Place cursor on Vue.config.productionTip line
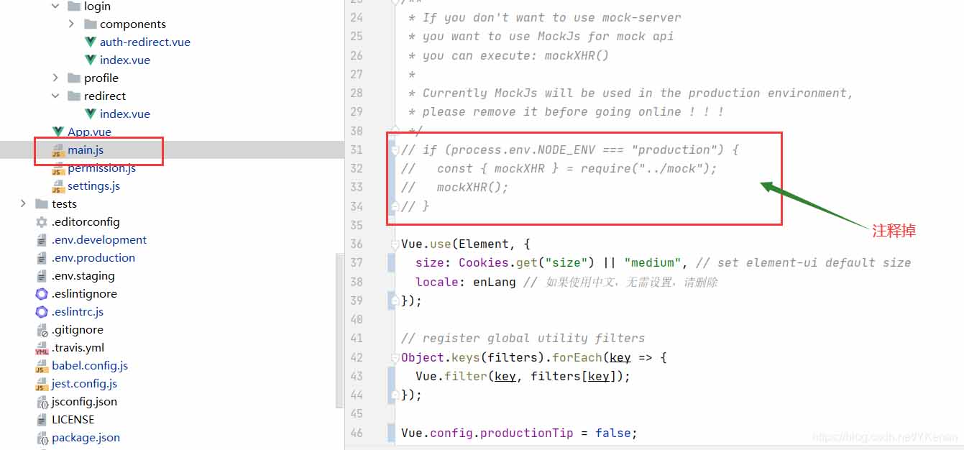 click(519, 433)
